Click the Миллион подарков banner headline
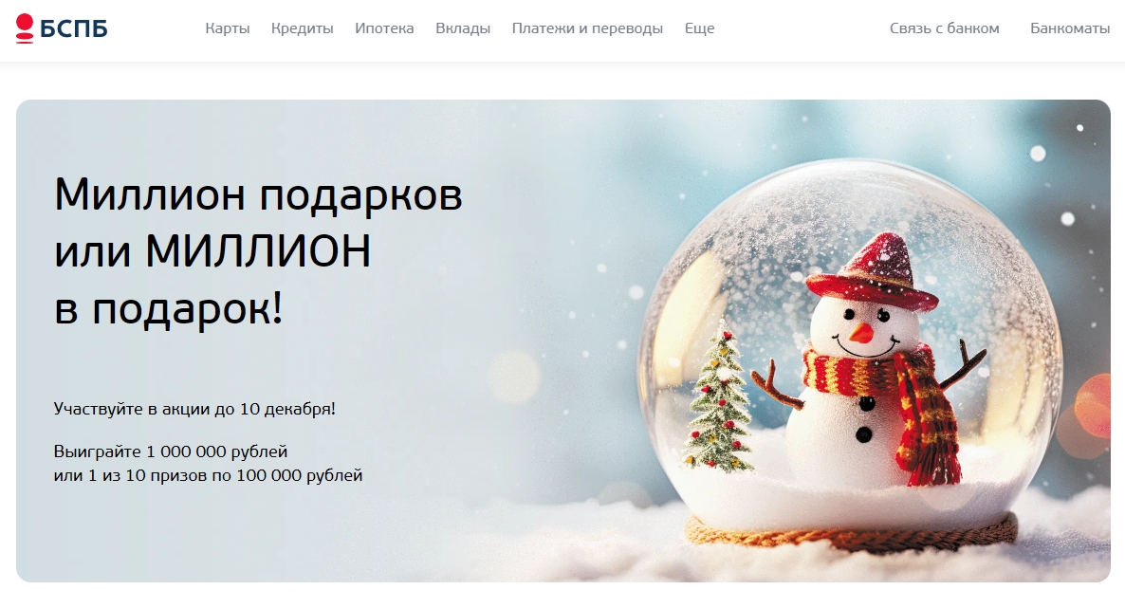The width and height of the screenshot is (1125, 608). pyautogui.click(x=258, y=251)
